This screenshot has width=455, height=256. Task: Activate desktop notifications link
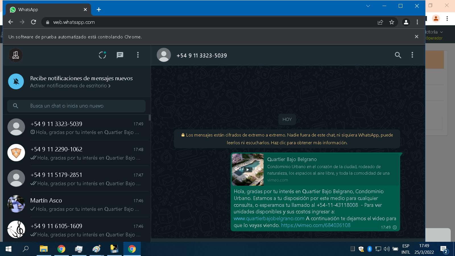[x=70, y=86]
